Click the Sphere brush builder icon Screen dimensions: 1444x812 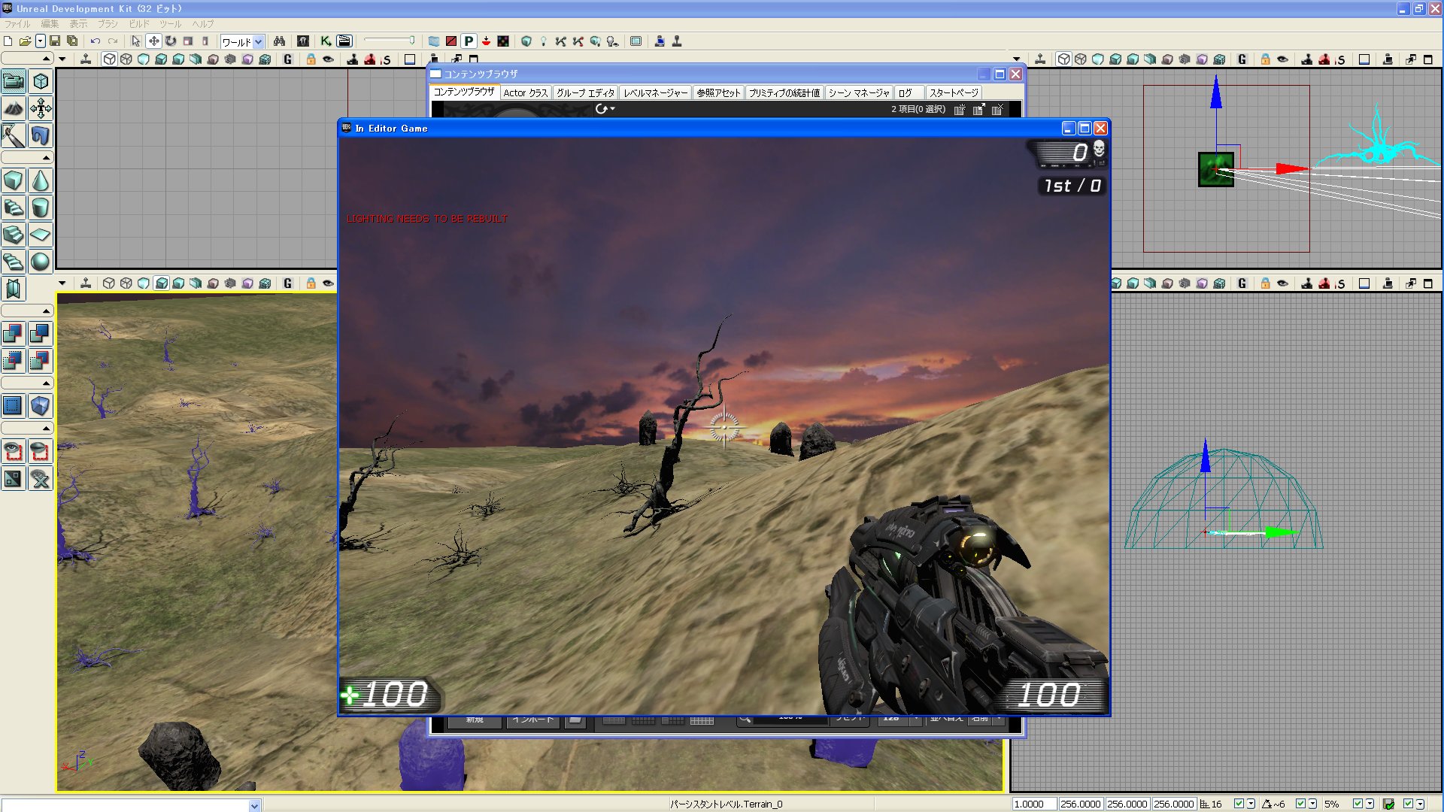click(41, 262)
